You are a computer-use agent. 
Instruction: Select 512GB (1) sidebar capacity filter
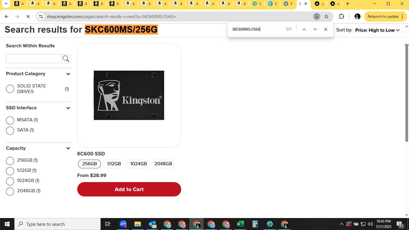[10, 171]
